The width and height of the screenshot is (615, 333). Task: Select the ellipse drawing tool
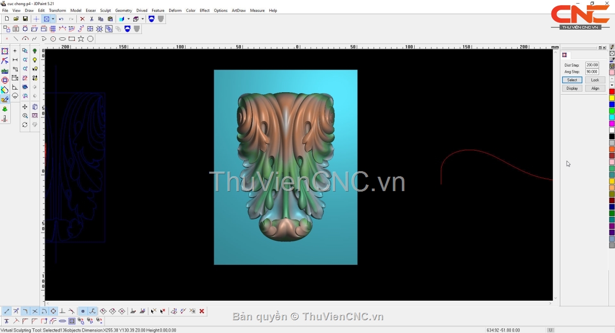(63, 39)
